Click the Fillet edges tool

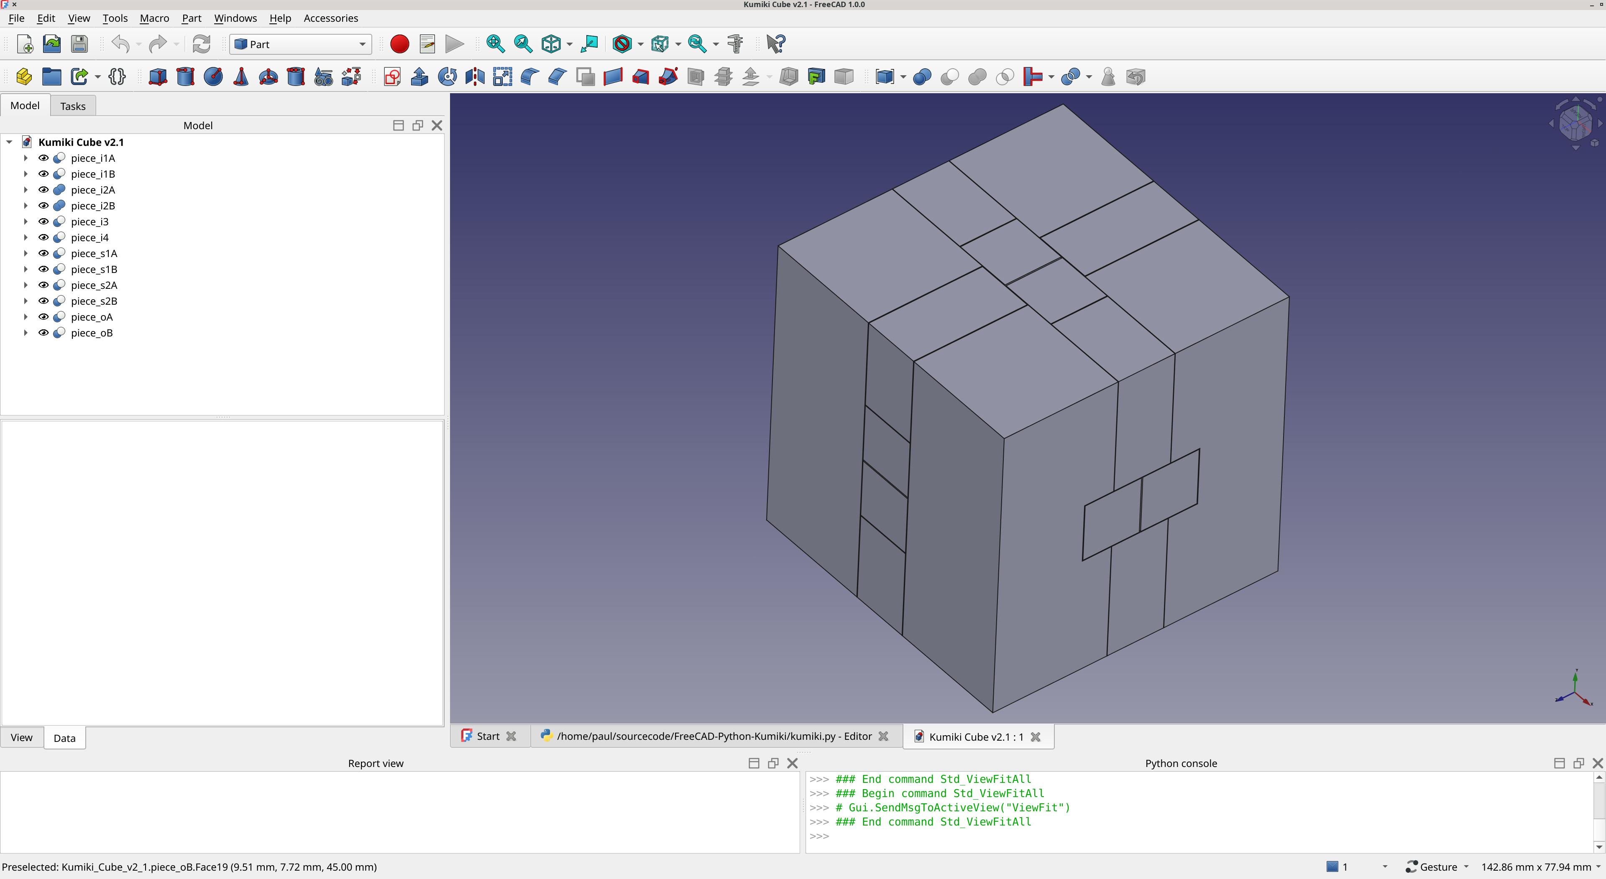529,76
